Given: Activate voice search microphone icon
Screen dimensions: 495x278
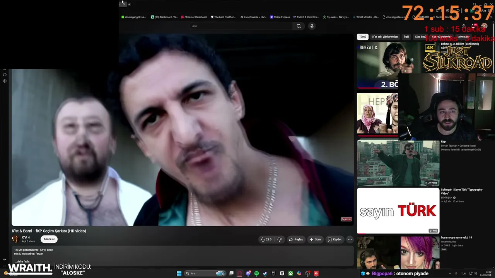Looking at the screenshot, I should pyautogui.click(x=312, y=26).
